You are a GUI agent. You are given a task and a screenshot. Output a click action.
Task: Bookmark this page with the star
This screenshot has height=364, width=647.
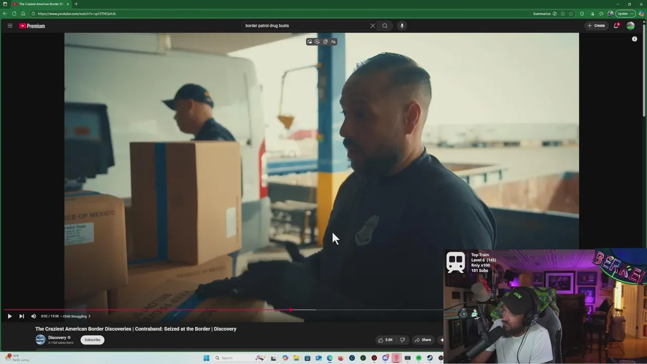571,14
